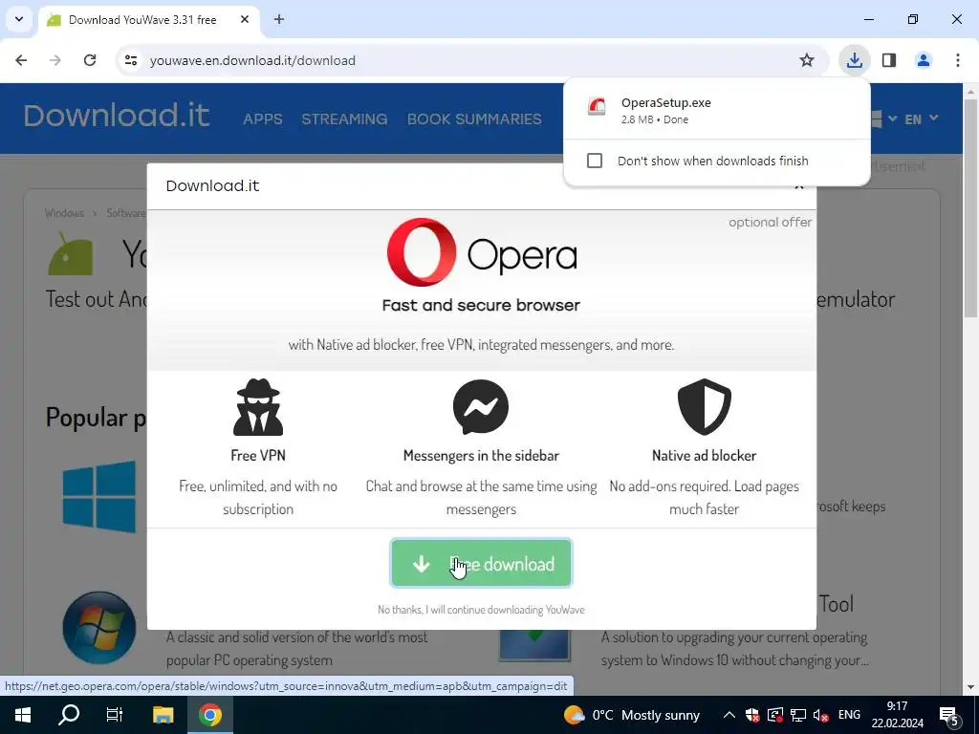
Task: Open the BOOK SUMMARIES menu item
Action: [474, 119]
